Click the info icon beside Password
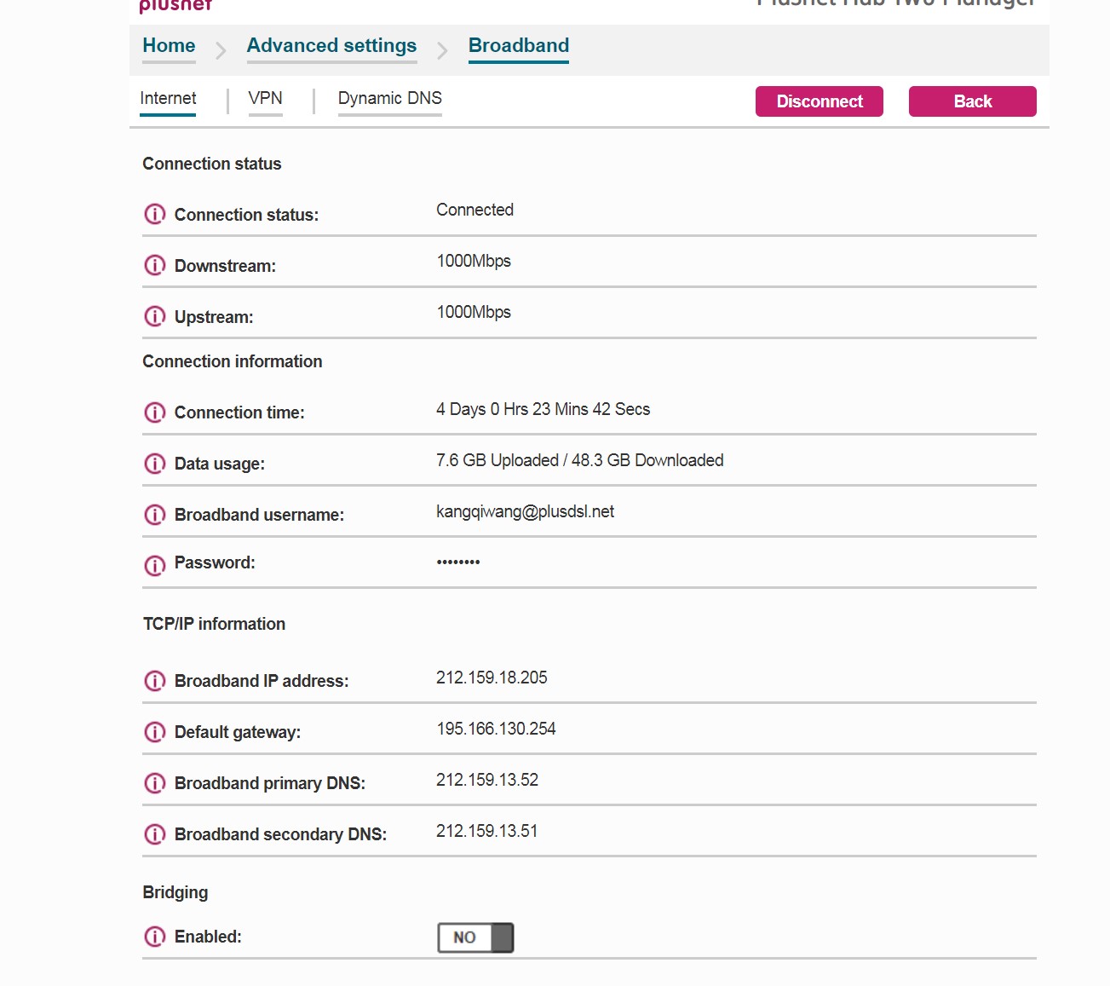1110x986 pixels. [155, 564]
